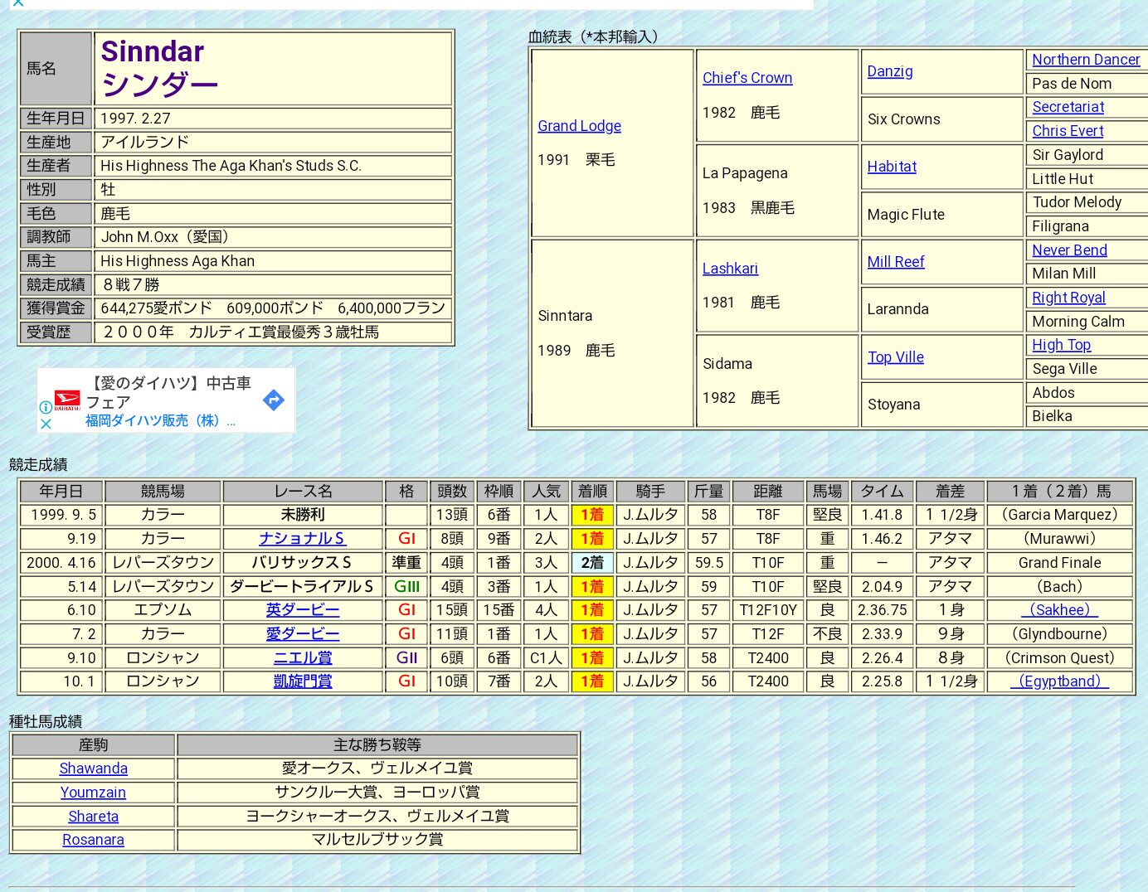Screen dimensions: 1148x892
Task: Click the blue arrow icon in Daihatsu ad
Action: [x=273, y=400]
